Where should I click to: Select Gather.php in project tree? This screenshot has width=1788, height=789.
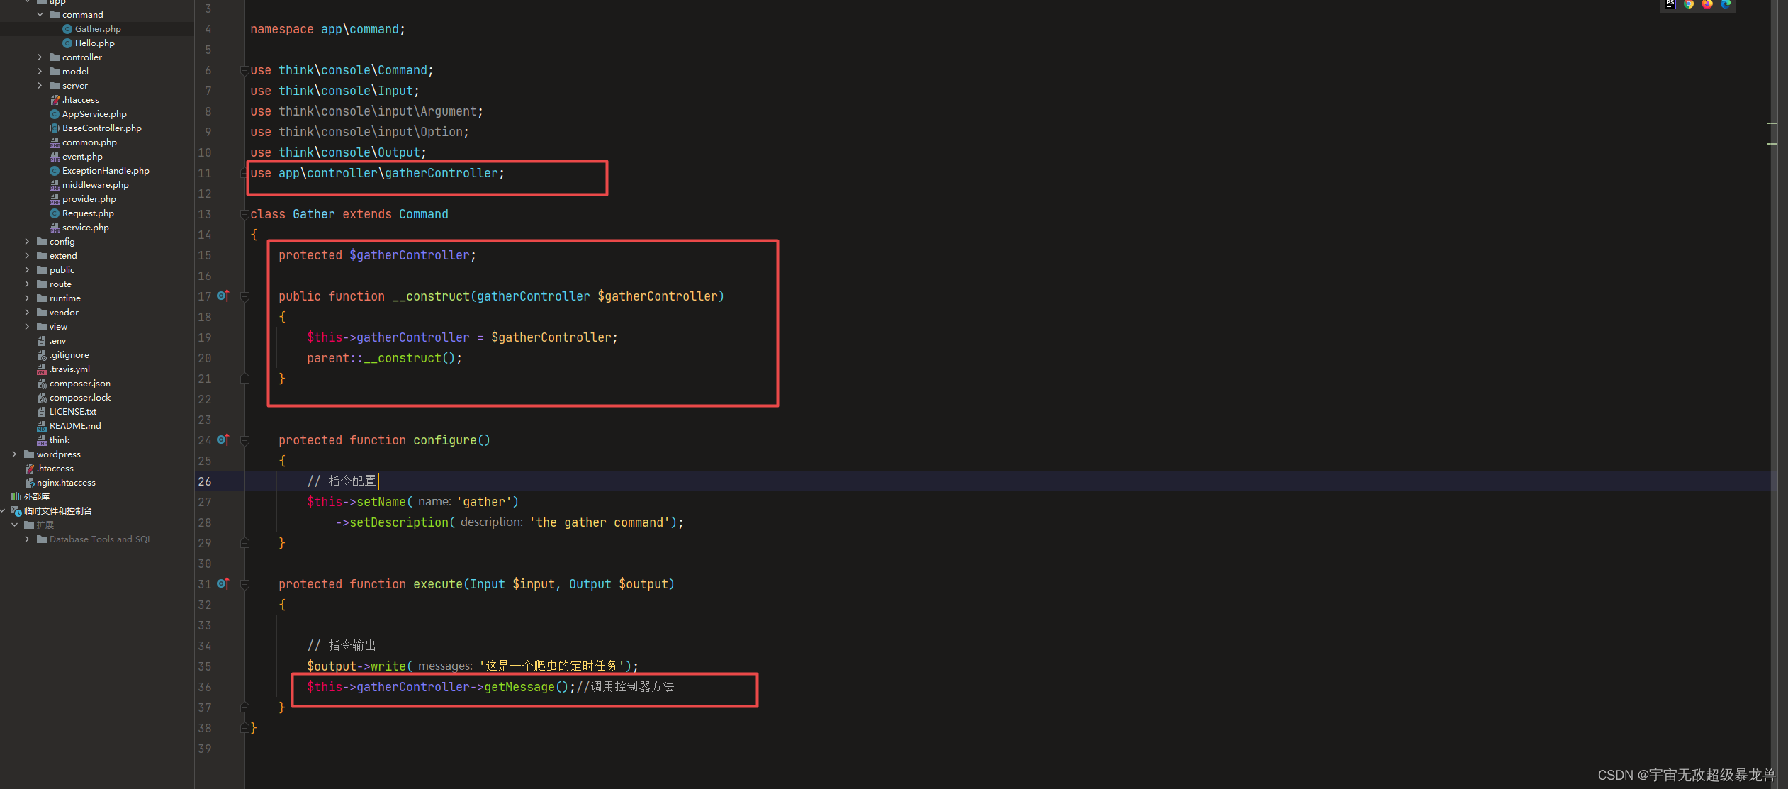point(98,29)
